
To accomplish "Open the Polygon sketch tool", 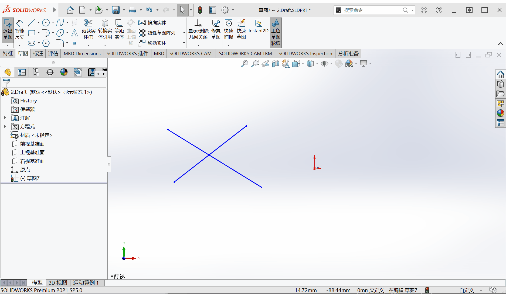I will click(46, 43).
